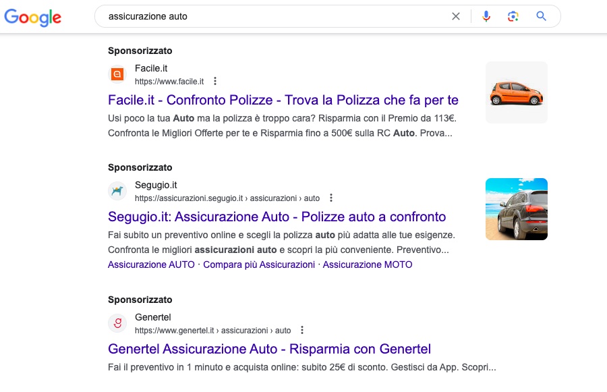Screen dimensions: 607x392
Task: Open three-dot menu next to facile.it URL
Action: click(215, 82)
